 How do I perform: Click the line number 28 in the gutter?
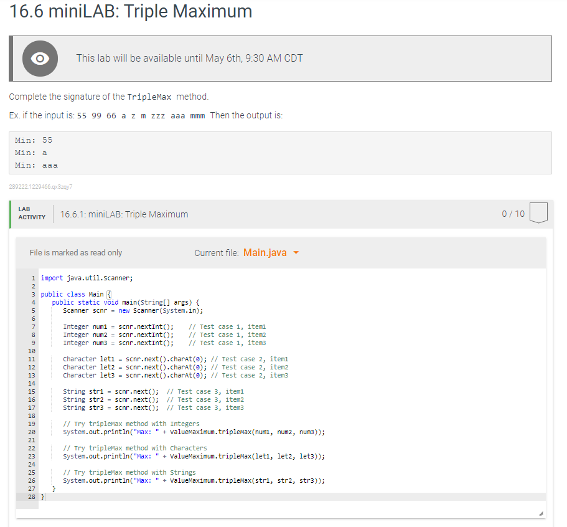pos(32,496)
